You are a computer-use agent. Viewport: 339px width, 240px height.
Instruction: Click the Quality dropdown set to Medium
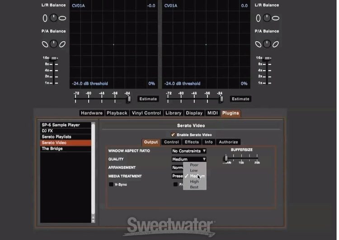[189, 159]
